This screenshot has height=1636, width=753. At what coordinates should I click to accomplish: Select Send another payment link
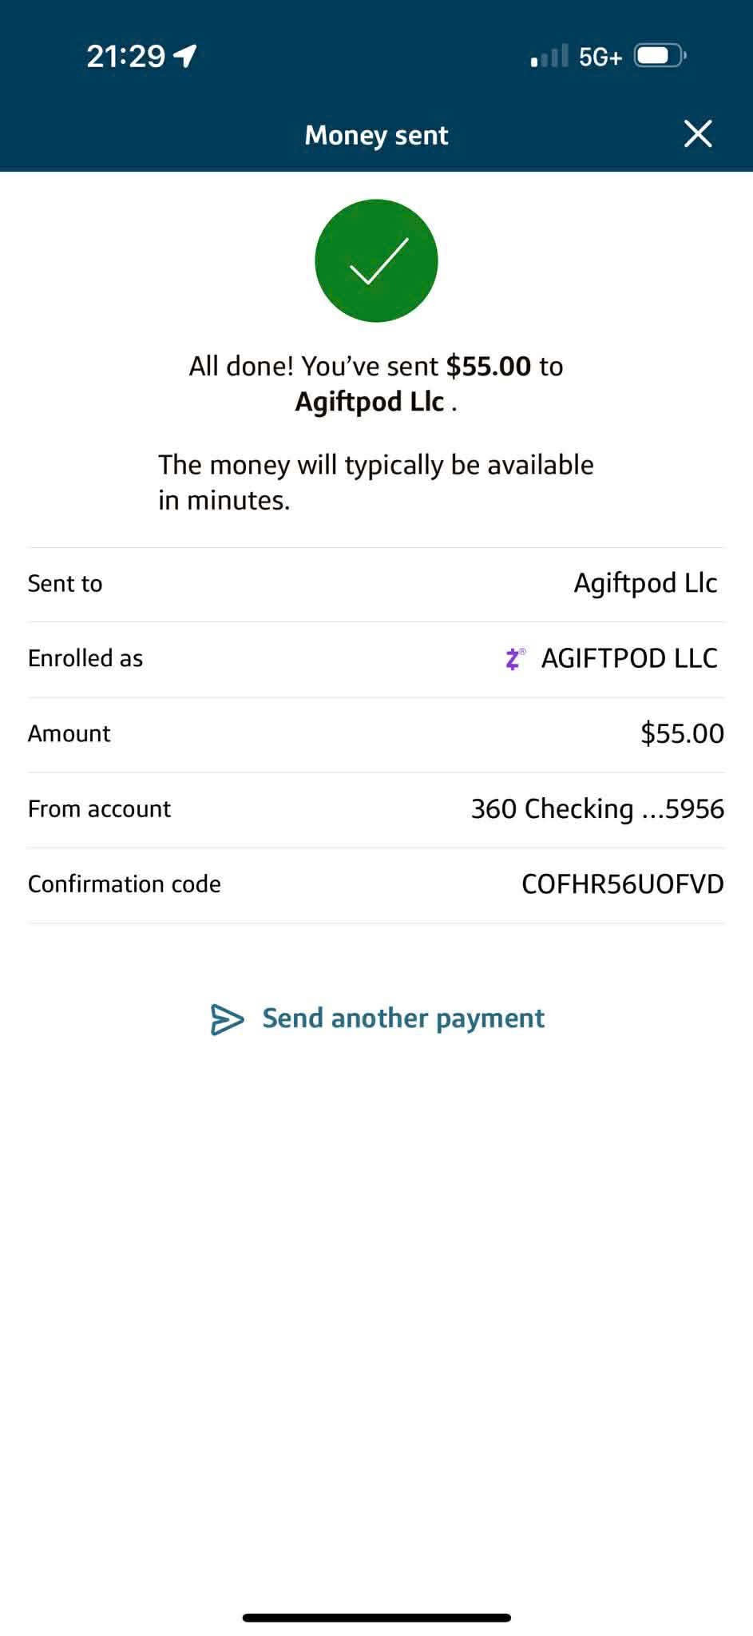(403, 1019)
